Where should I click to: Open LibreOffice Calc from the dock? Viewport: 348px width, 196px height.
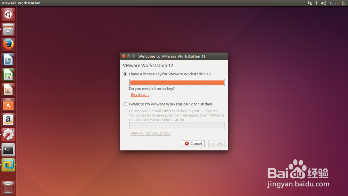[x=8, y=75]
